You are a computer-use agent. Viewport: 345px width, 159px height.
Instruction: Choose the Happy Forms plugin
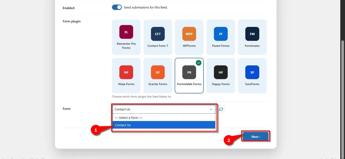[221, 76]
